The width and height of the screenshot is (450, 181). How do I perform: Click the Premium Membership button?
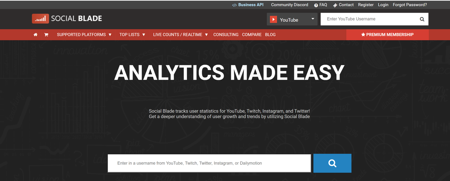point(387,34)
